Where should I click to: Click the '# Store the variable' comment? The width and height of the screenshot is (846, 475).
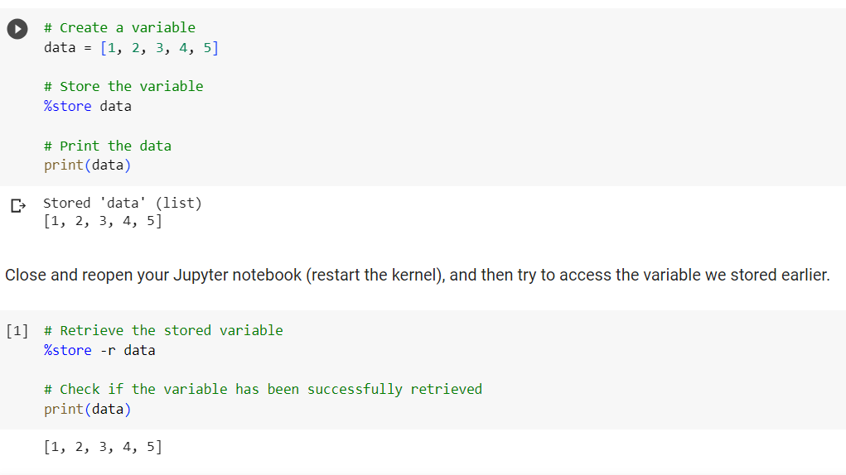pyautogui.click(x=123, y=86)
